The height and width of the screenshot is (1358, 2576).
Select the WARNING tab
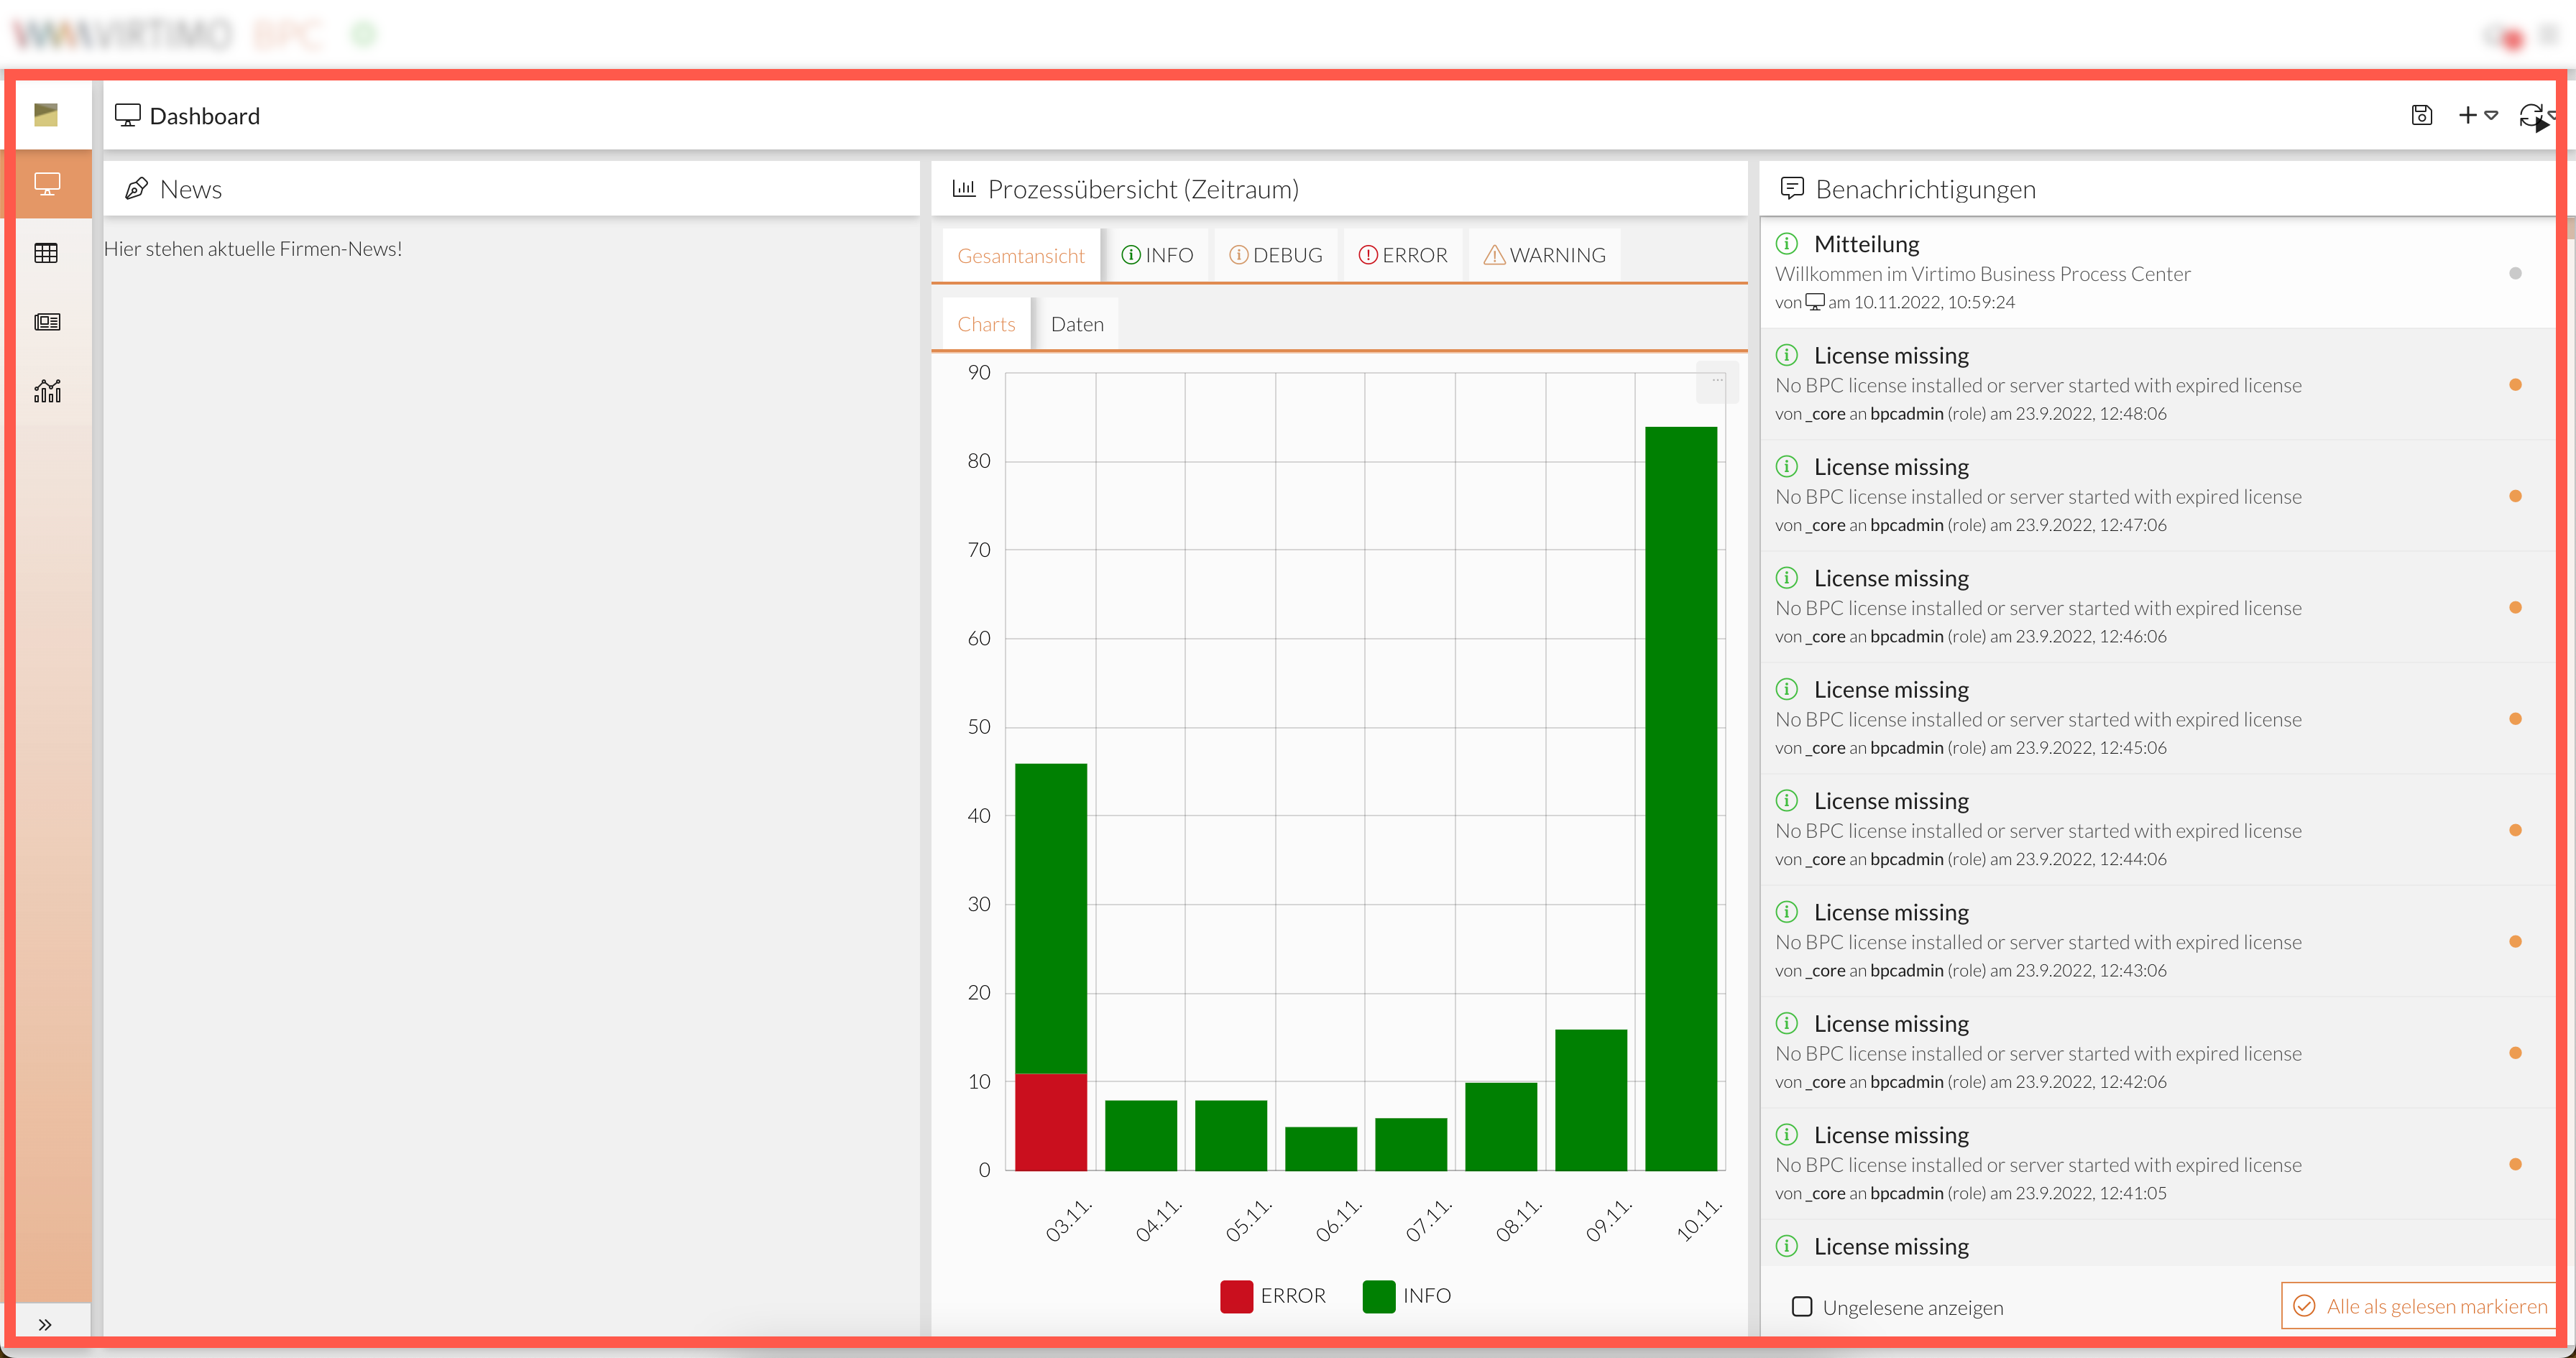1545,255
